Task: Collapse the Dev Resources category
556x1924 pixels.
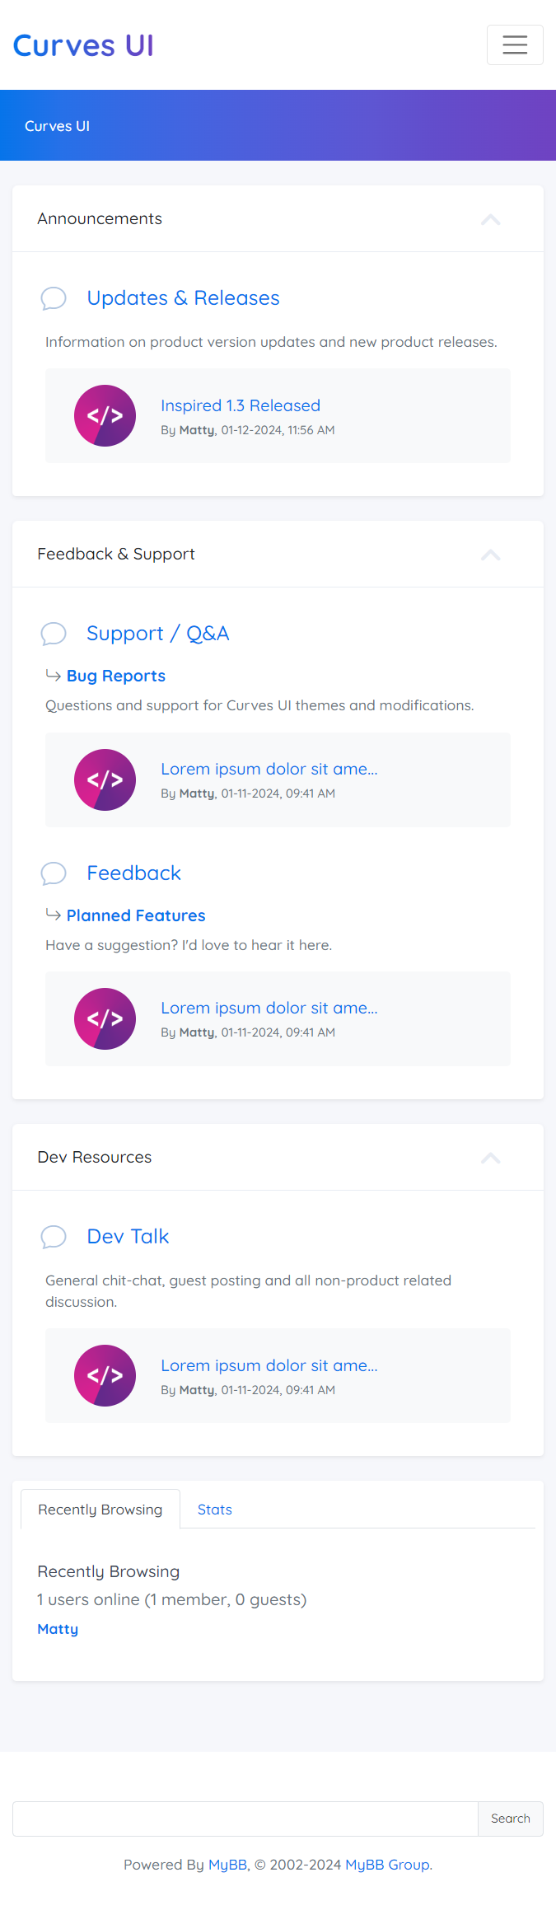Action: 490,1158
